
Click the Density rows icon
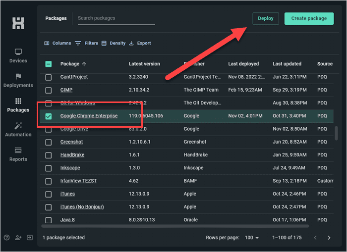click(x=104, y=43)
